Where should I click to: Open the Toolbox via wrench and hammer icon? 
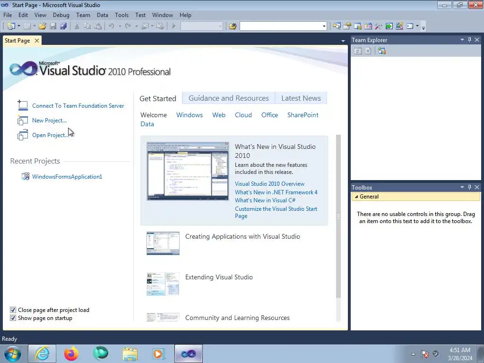[x=379, y=26]
